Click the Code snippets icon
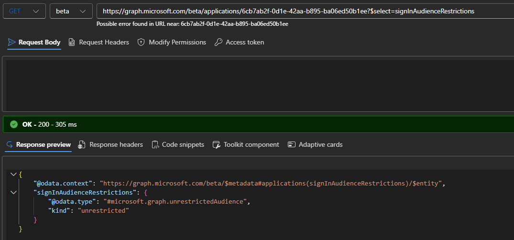 point(155,145)
